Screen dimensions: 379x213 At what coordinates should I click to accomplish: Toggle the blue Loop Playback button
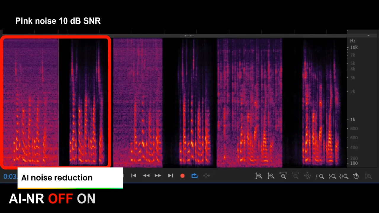(194, 176)
